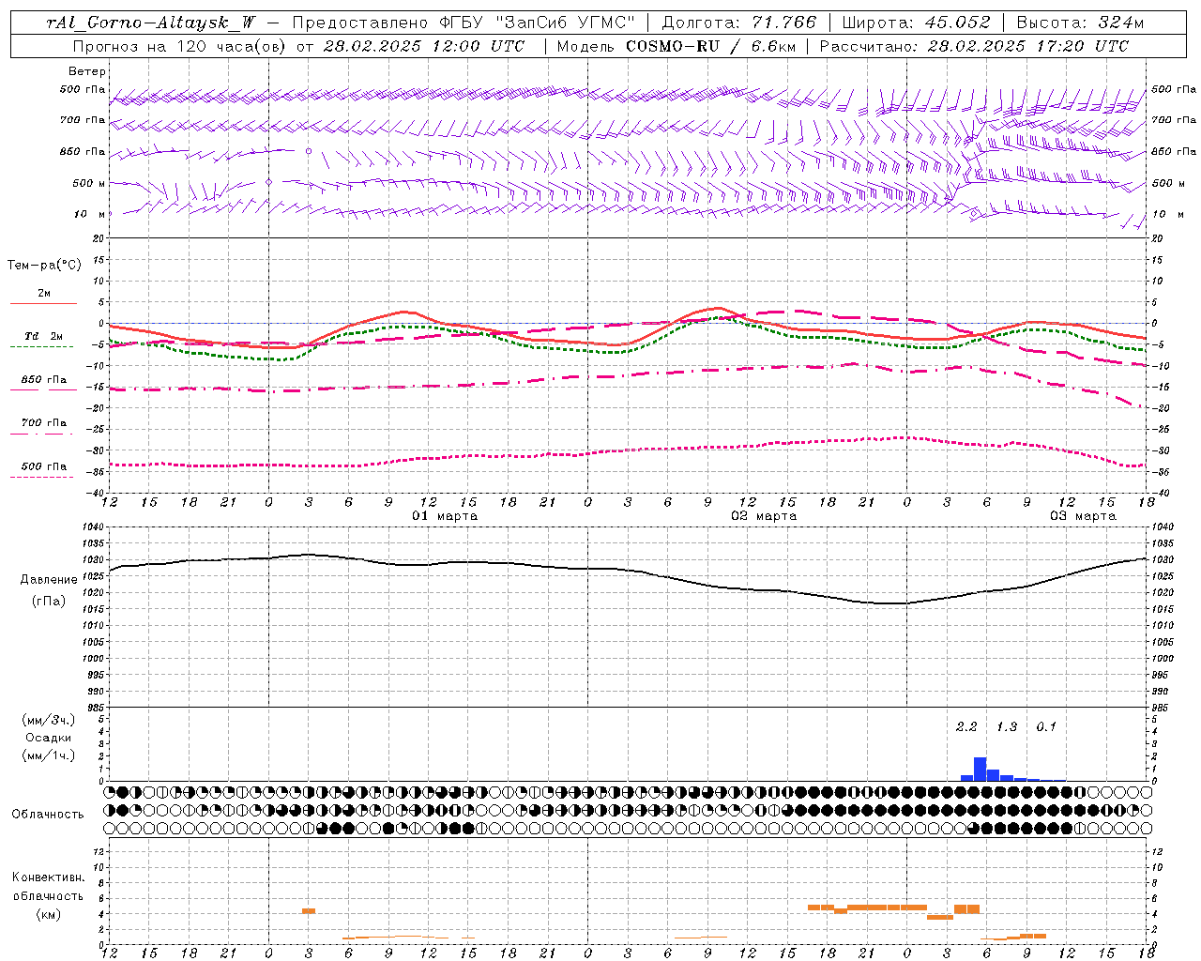This screenshot has width=1201, height=961.
Task: Click the Осадки precipitation label
Action: (49, 738)
